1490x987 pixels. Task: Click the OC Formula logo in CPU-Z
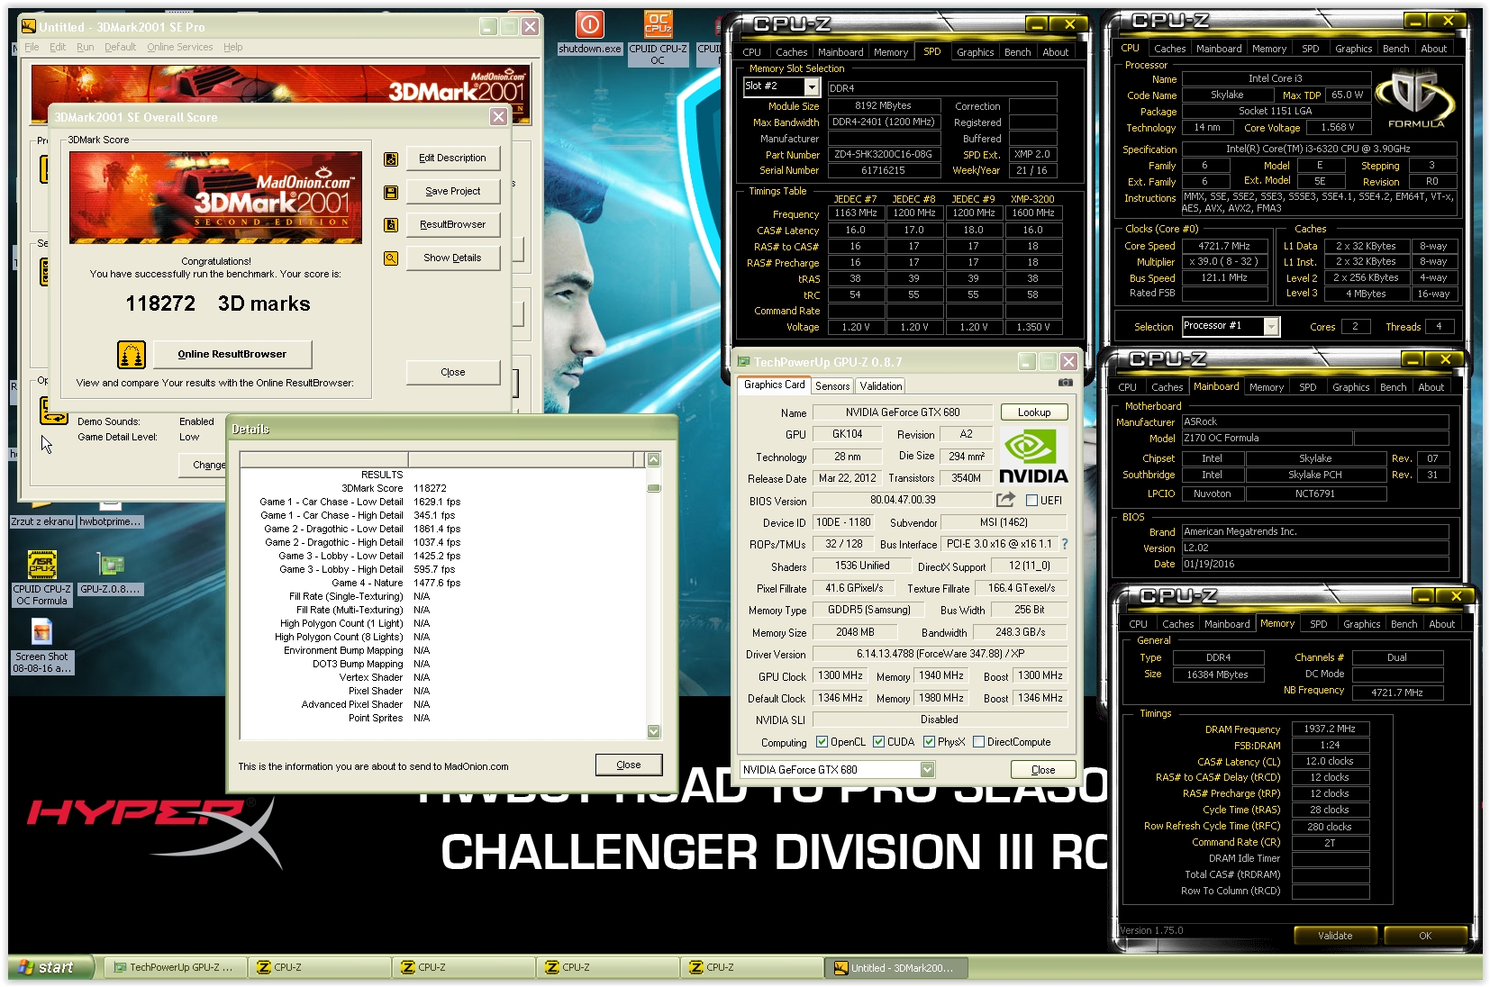point(1416,99)
